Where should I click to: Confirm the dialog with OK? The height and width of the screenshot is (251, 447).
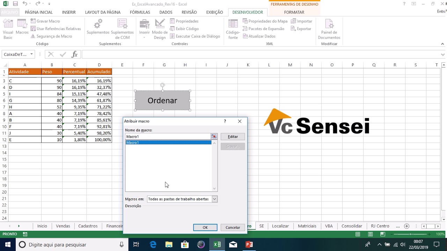(205, 227)
